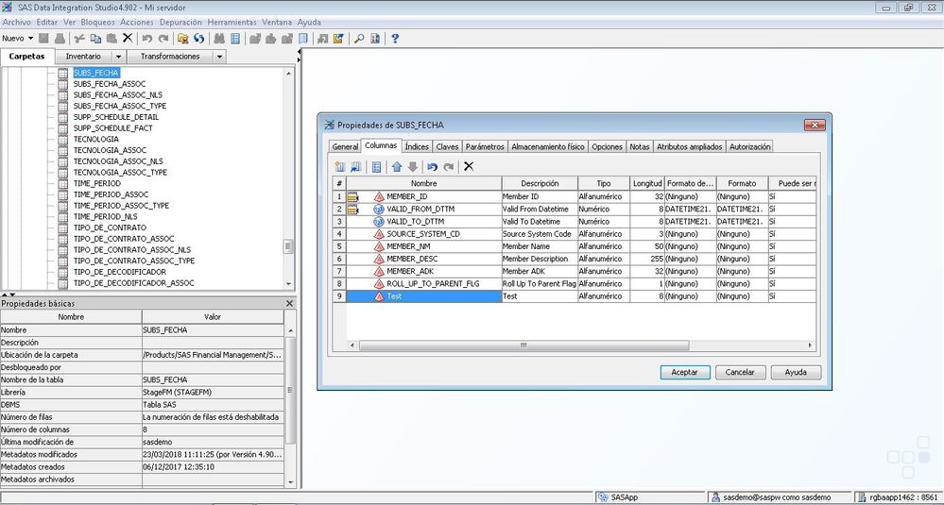Click the black X delete column icon

click(x=468, y=166)
